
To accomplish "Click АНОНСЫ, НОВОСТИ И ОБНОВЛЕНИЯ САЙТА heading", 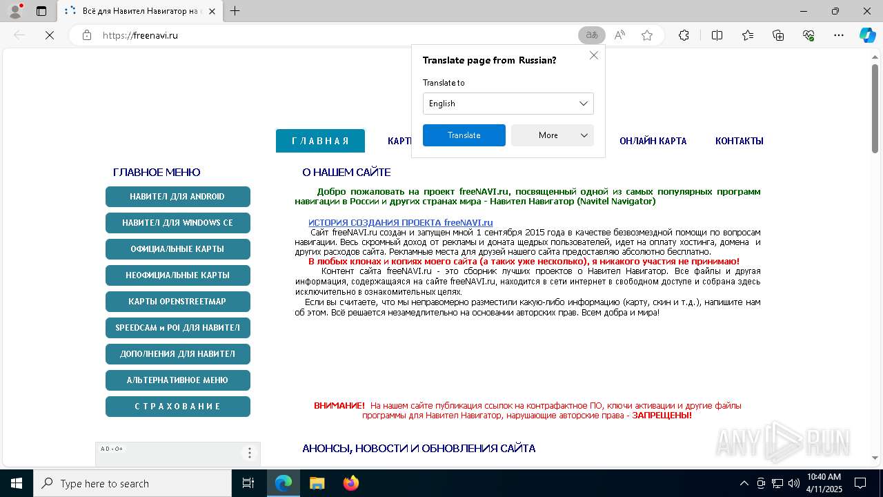I will [419, 449].
